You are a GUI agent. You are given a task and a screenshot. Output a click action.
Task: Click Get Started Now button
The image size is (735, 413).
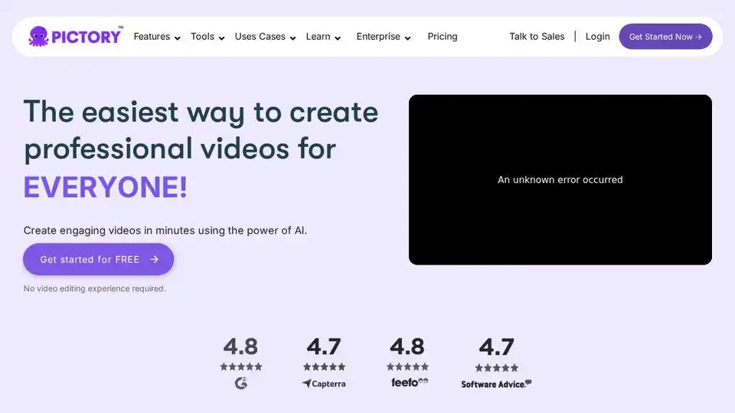coord(665,37)
